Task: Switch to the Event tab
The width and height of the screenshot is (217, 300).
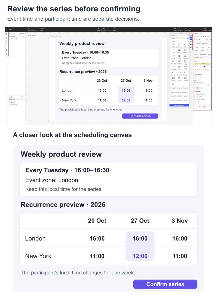Action: click(200, 33)
